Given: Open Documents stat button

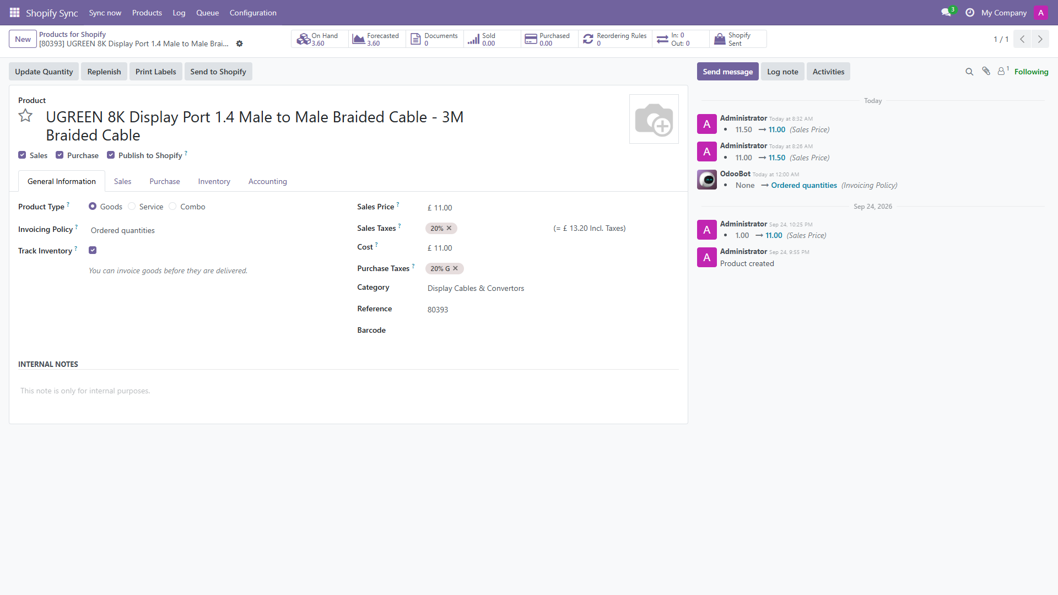Looking at the screenshot, I should (x=435, y=39).
